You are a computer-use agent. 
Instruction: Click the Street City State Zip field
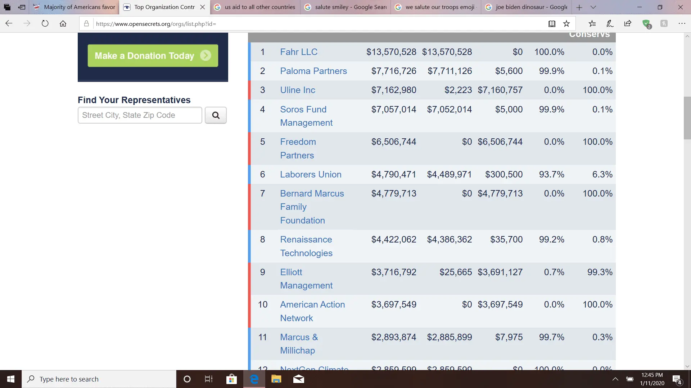tap(140, 115)
